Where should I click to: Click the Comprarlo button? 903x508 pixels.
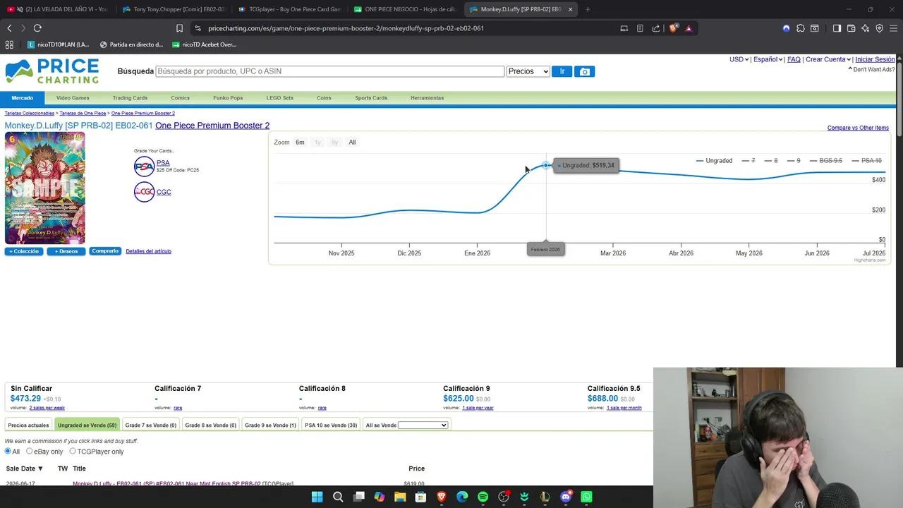coord(105,250)
